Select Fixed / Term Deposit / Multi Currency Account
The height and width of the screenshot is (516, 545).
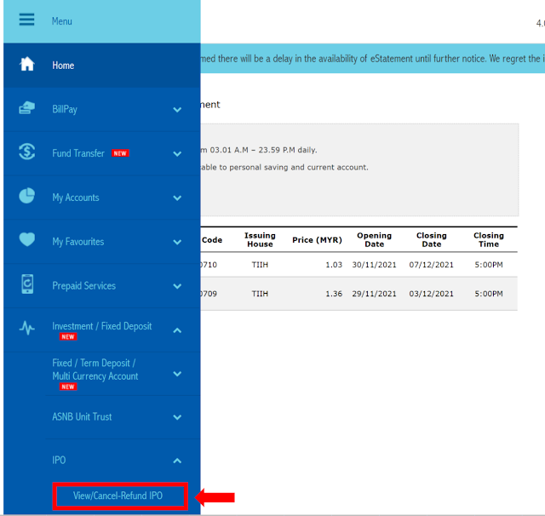95,370
